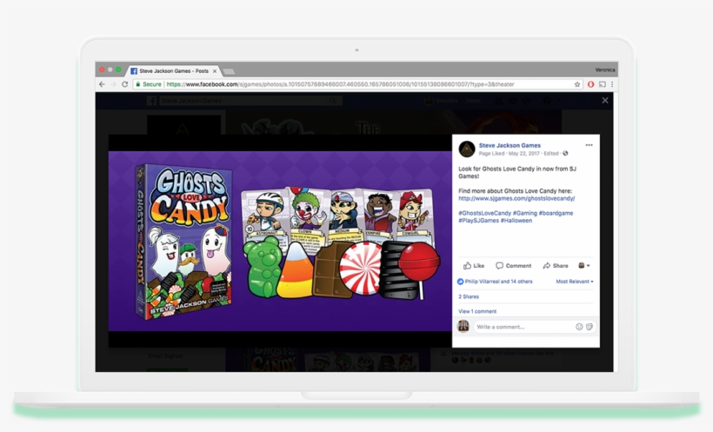Click the #PlaySJGames hashtag
713x432 pixels.
(478, 220)
